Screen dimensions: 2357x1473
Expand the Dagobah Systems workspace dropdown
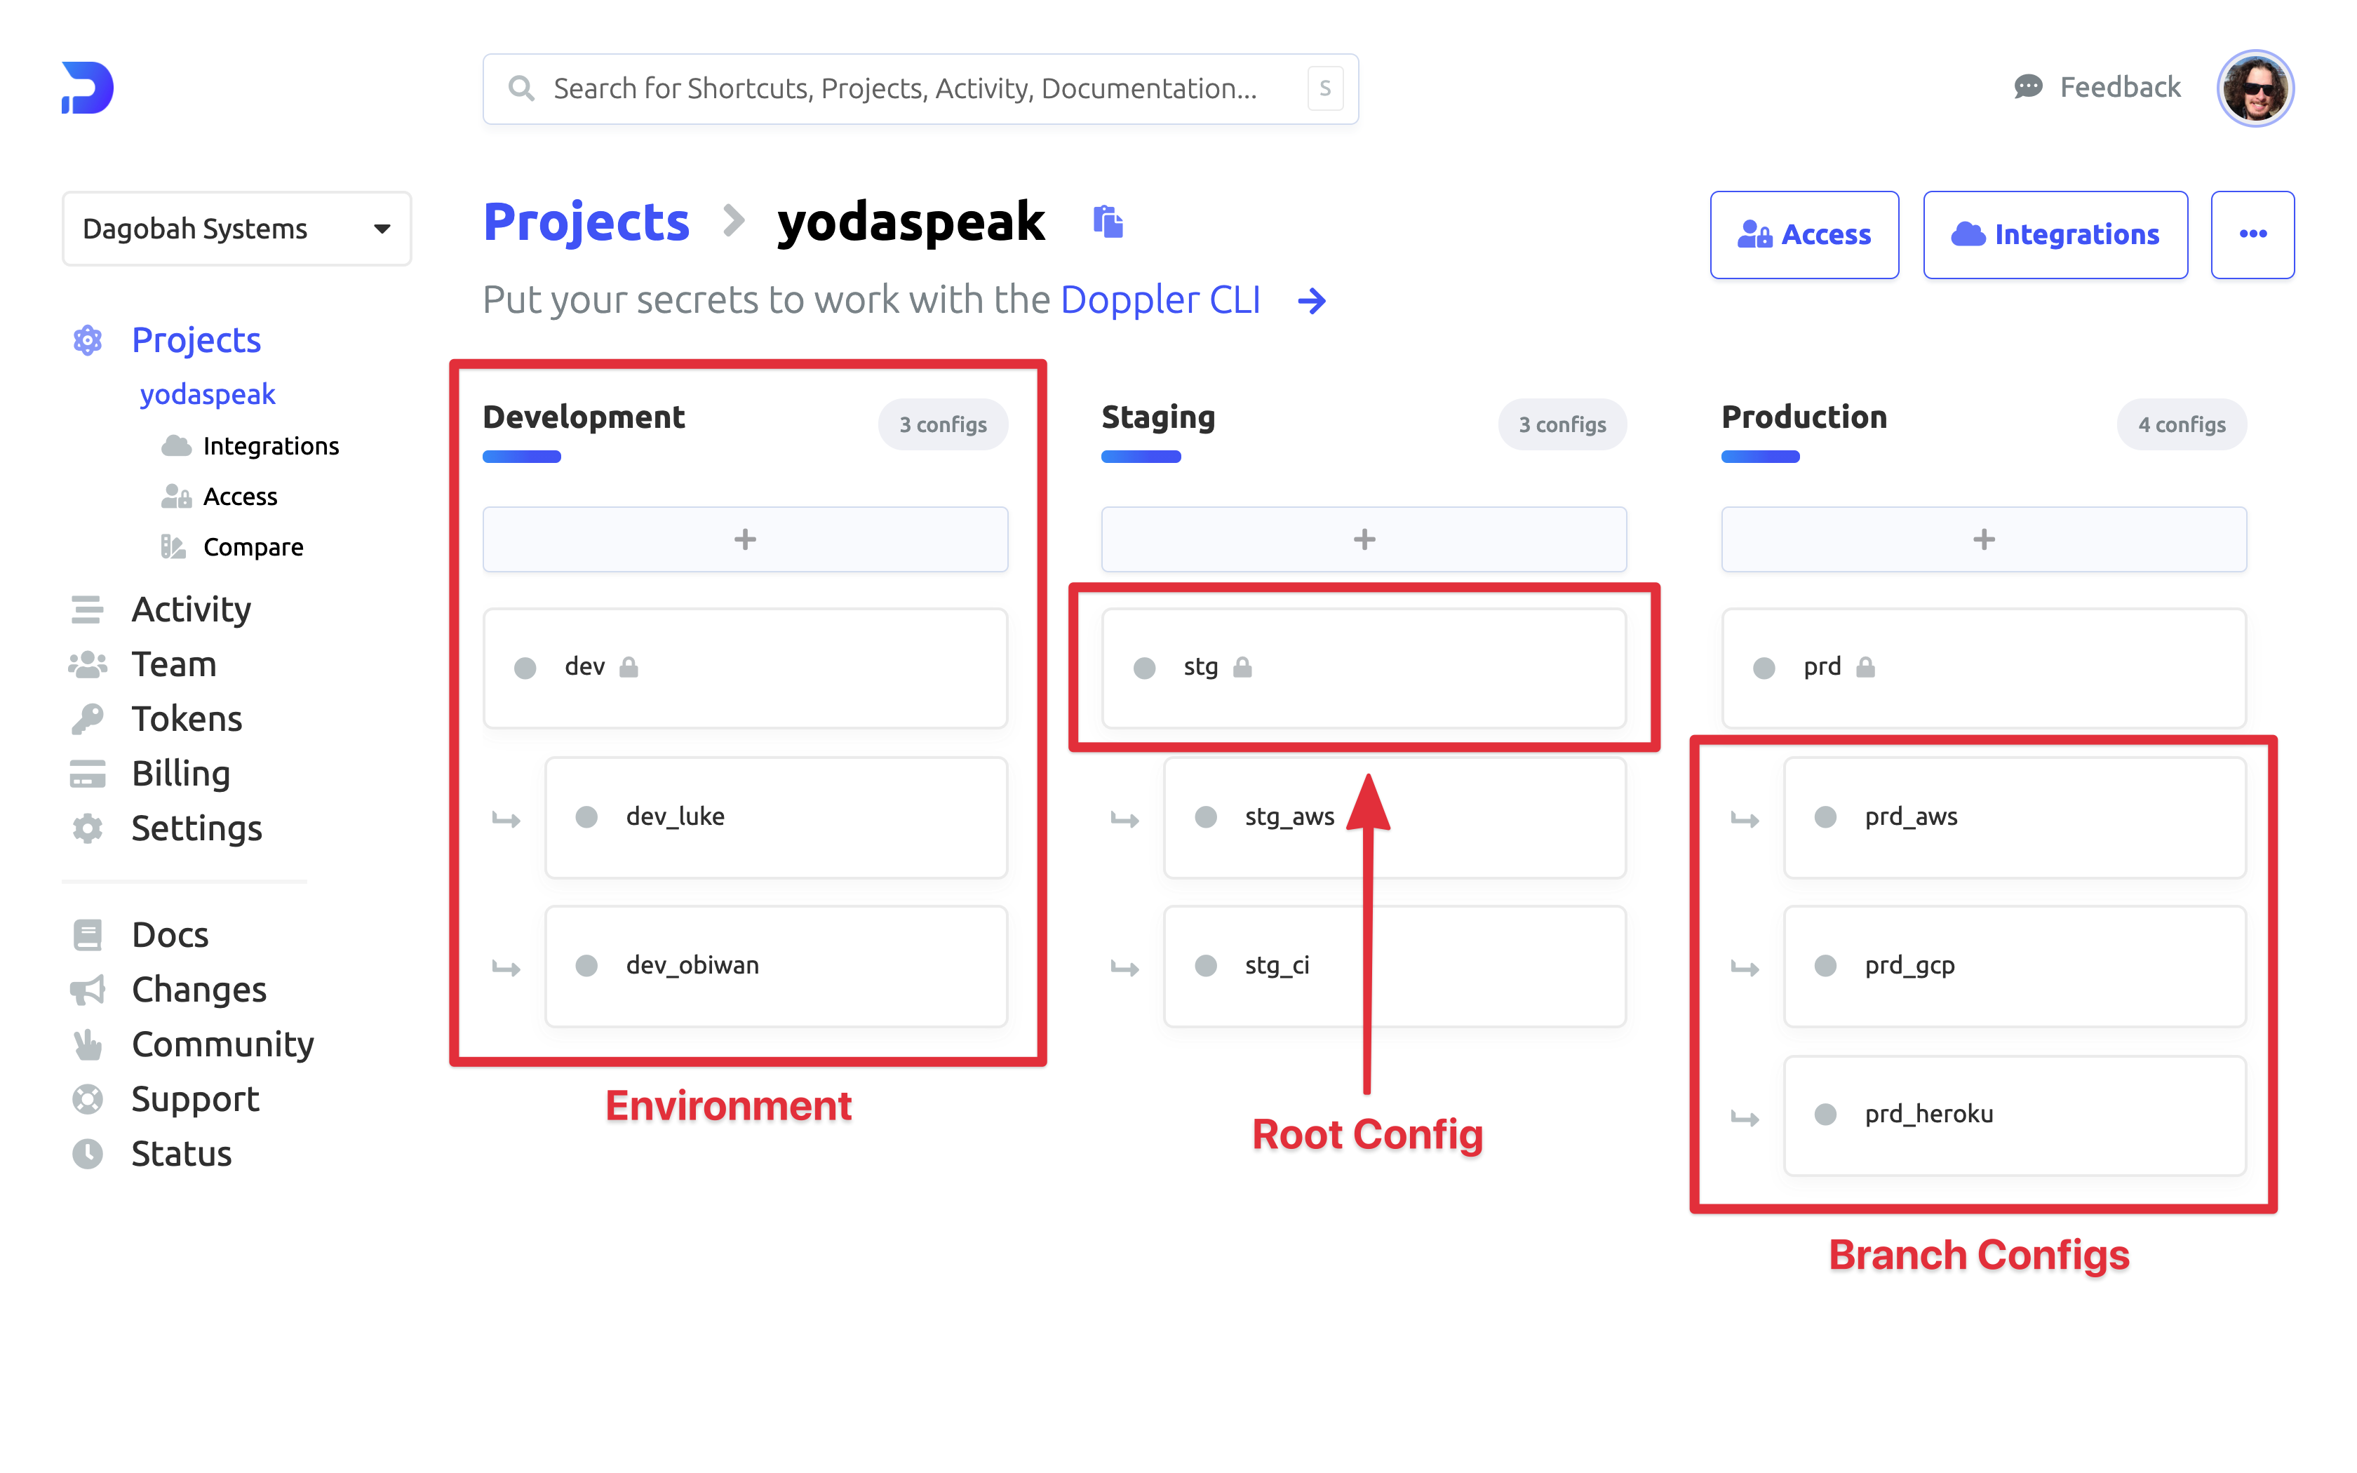pyautogui.click(x=236, y=229)
